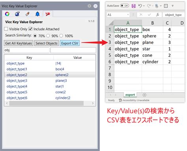Toggle the AutoSave switch

[124, 6]
